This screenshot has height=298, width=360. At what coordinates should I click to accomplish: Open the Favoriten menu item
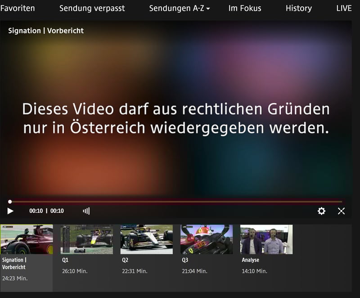pos(18,8)
